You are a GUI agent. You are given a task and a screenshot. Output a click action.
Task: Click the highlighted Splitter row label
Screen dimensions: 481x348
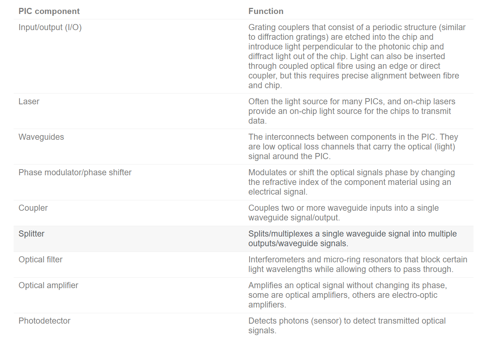[x=32, y=234]
